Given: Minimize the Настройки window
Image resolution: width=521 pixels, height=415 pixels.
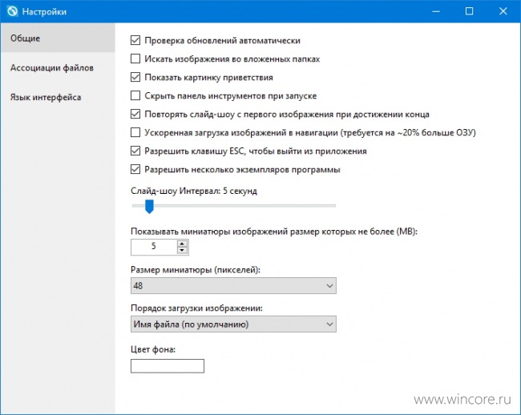Looking at the screenshot, I should pos(436,11).
